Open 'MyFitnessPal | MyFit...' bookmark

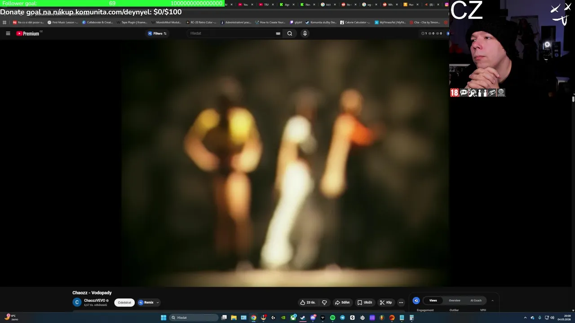390,22
